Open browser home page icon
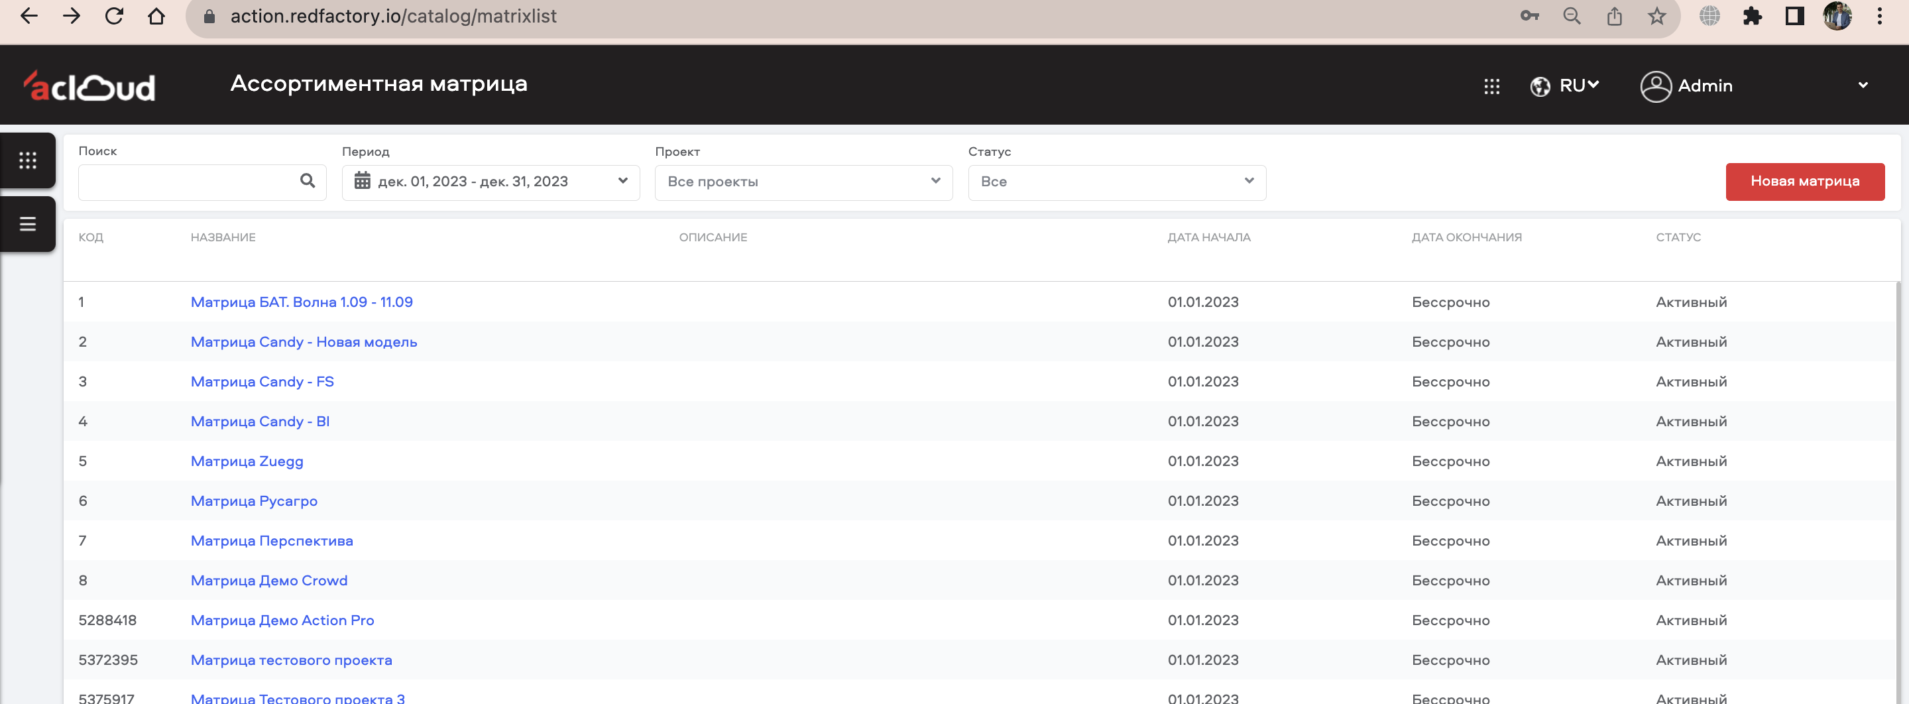 156,17
